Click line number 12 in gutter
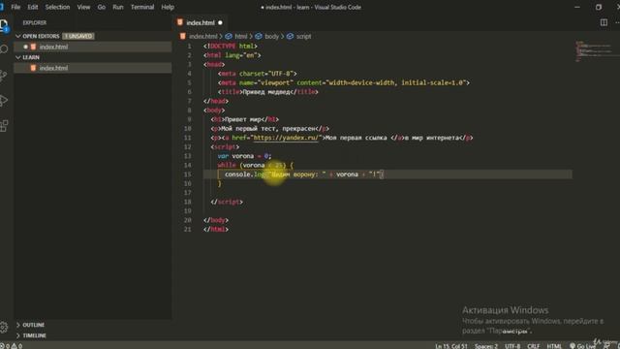Image resolution: width=620 pixels, height=349 pixels. coord(187,146)
